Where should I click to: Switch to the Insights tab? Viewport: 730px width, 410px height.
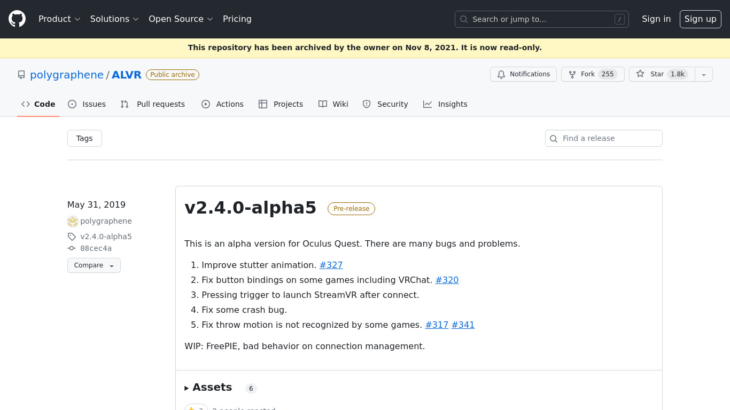click(445, 104)
